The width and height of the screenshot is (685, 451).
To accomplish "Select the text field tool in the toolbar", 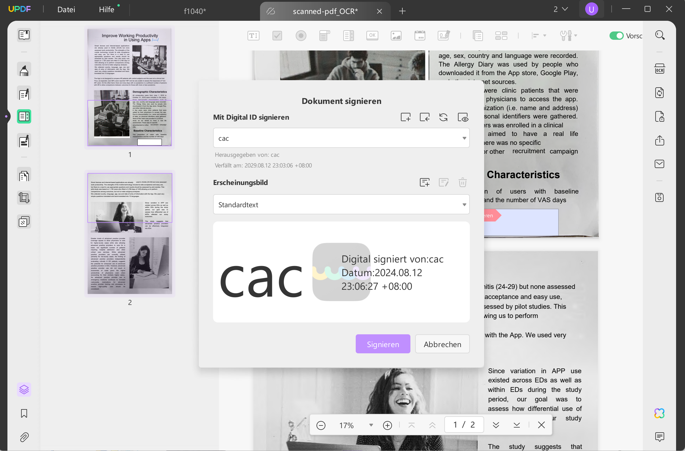I will (x=253, y=36).
